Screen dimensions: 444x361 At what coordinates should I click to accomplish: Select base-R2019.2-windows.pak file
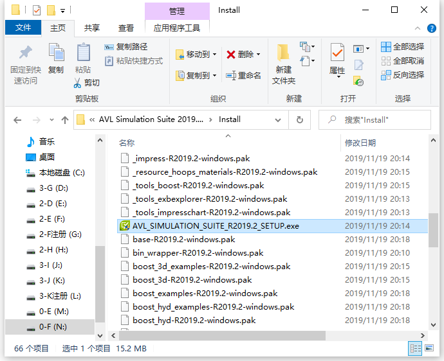point(184,240)
